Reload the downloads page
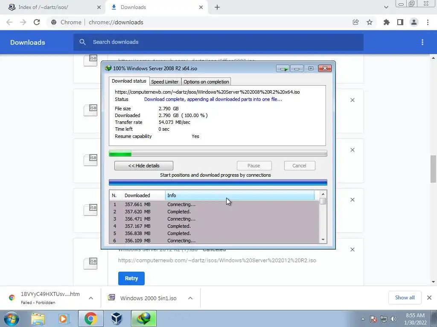The width and height of the screenshot is (437, 327). [x=37, y=22]
